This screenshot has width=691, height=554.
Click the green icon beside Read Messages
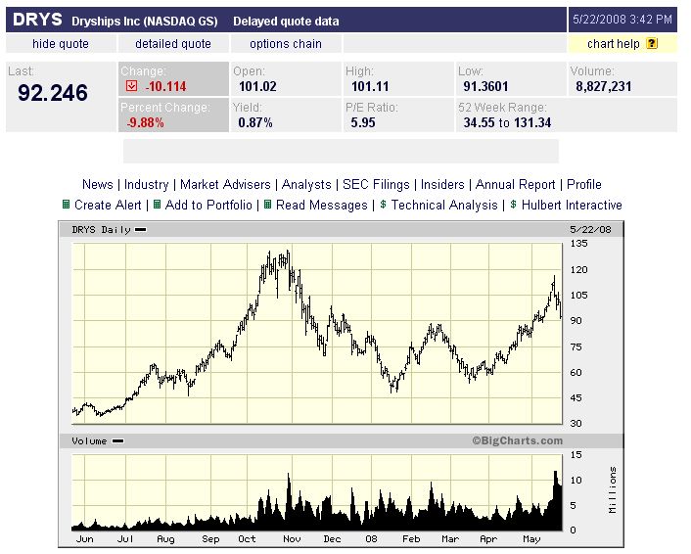pyautogui.click(x=267, y=205)
